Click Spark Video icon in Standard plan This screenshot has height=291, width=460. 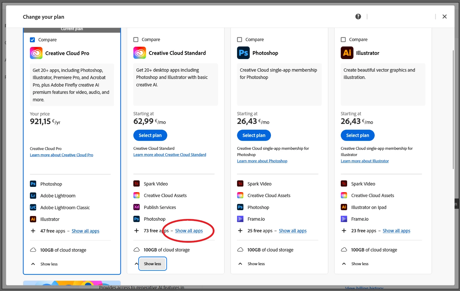pos(136,183)
